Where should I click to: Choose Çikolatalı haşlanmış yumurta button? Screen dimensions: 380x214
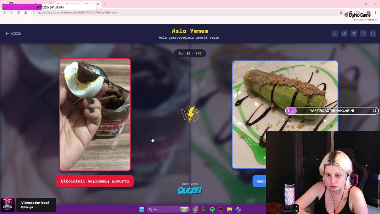(x=95, y=181)
